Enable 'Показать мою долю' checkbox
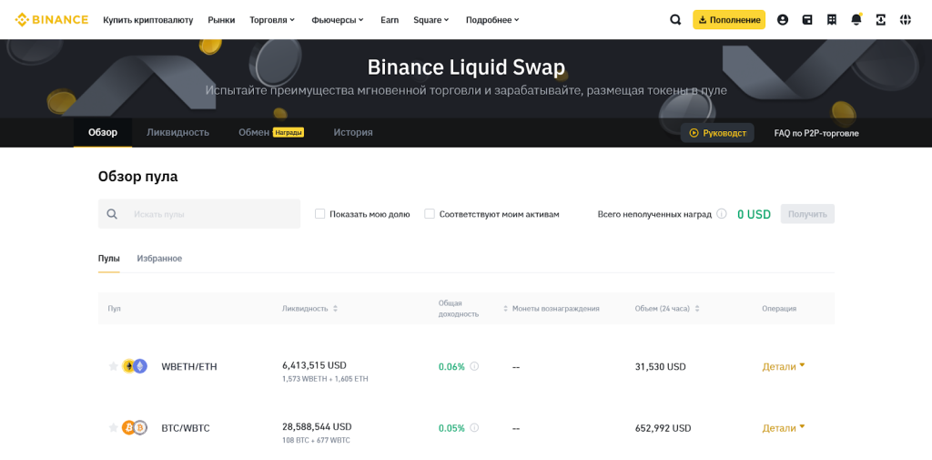The width and height of the screenshot is (932, 460). (x=320, y=214)
